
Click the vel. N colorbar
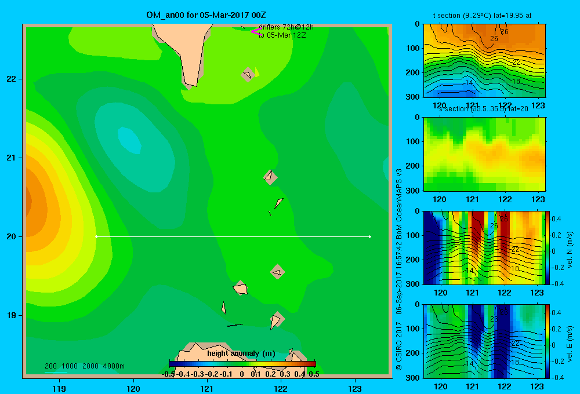(548, 247)
